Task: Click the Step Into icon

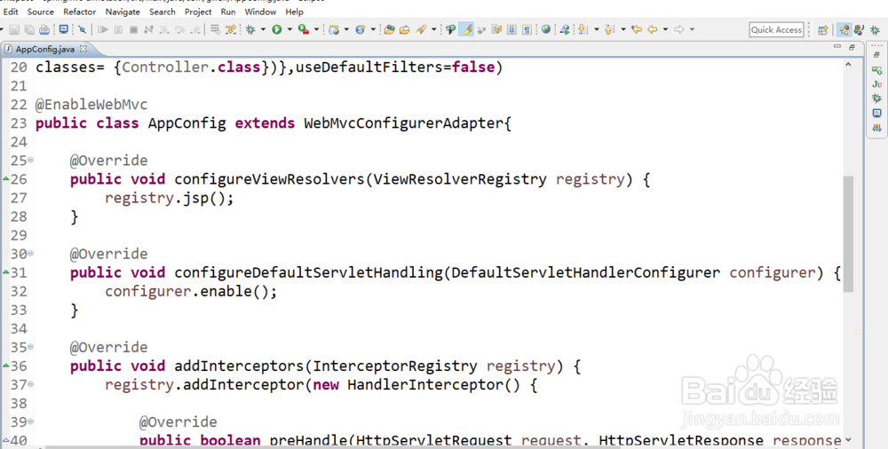Action: [163, 29]
